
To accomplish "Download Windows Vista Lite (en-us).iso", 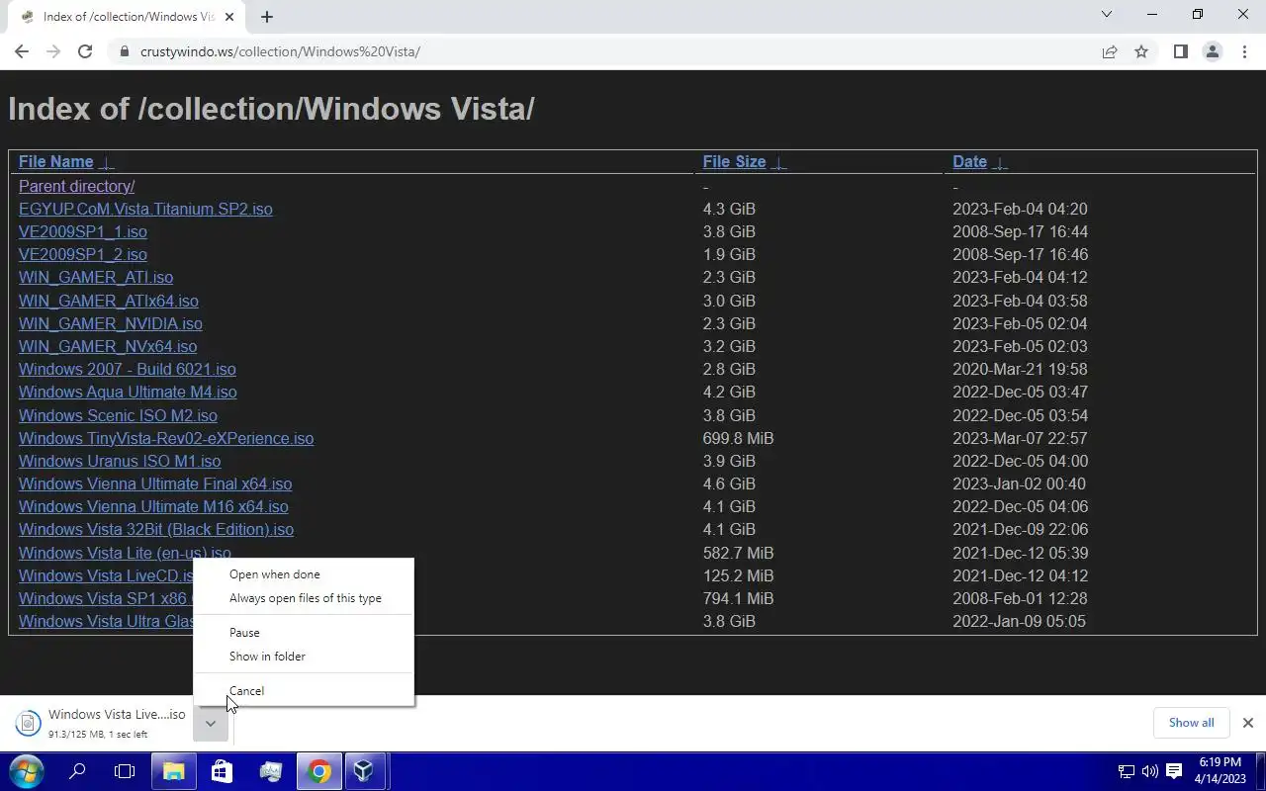I will click(125, 553).
